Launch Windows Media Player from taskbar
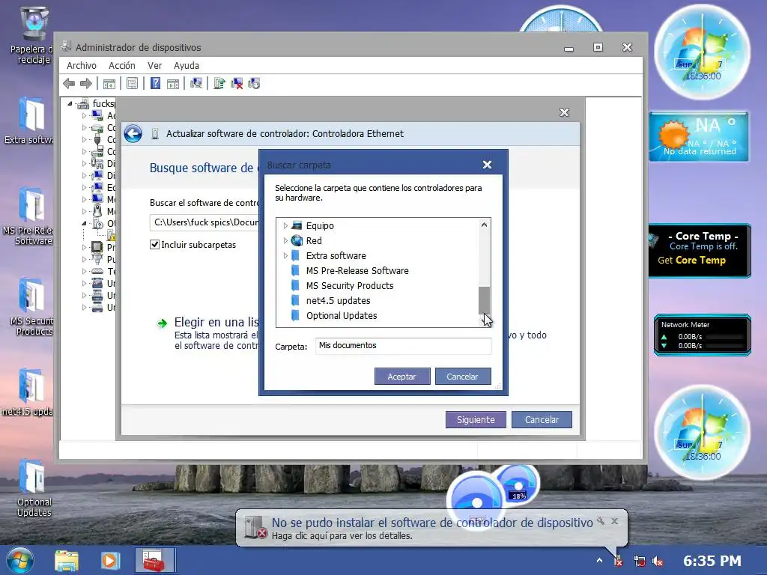Viewport: 767px width, 575px height. [x=111, y=561]
